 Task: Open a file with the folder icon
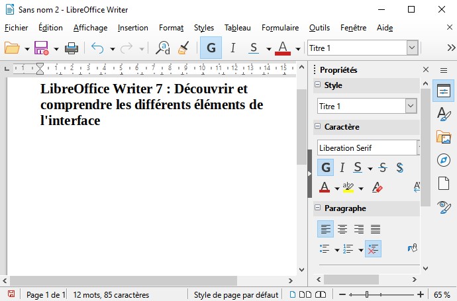12,48
